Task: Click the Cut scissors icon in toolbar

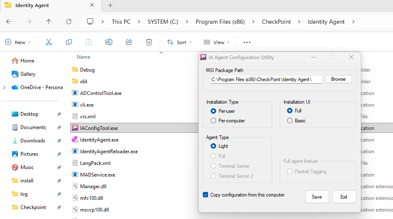Action: pyautogui.click(x=49, y=42)
